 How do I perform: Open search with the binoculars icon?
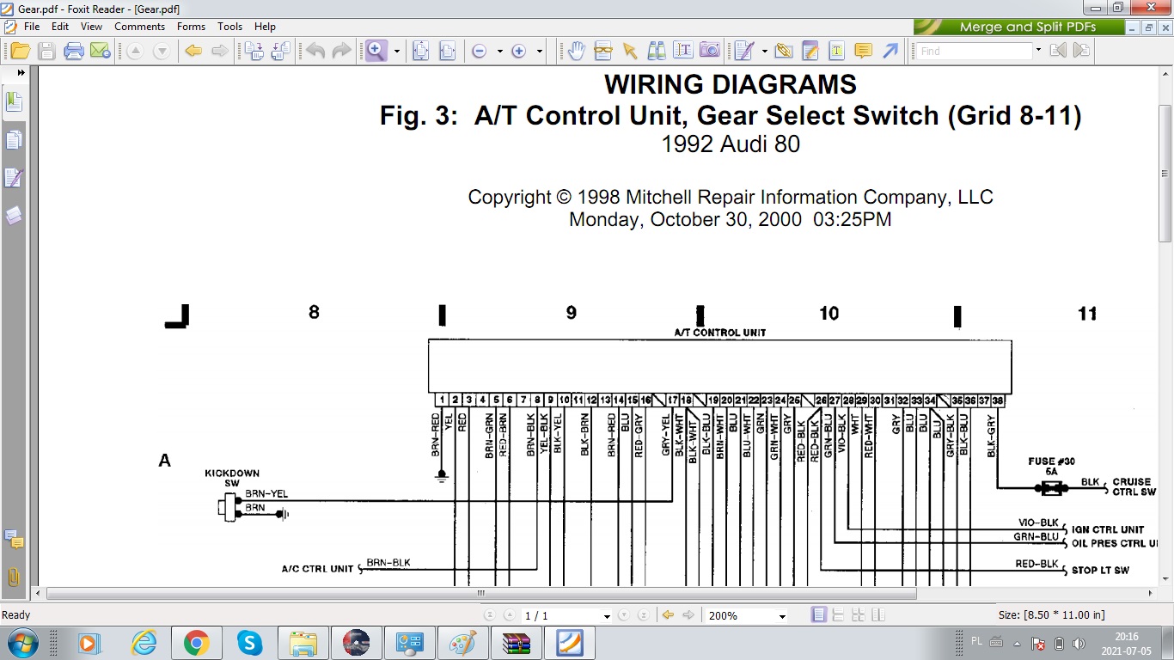[657, 51]
